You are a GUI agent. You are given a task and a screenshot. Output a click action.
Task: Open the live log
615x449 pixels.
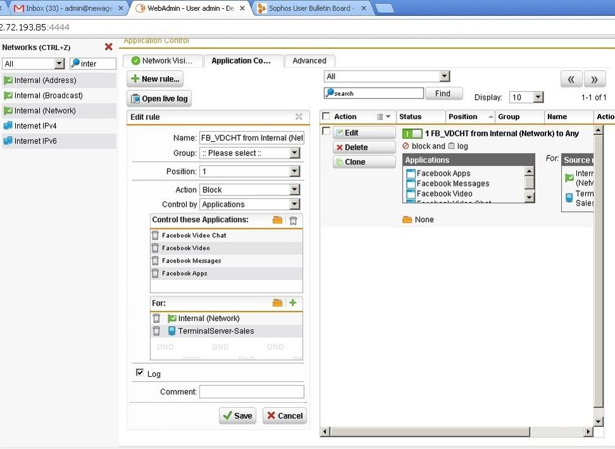pyautogui.click(x=159, y=98)
